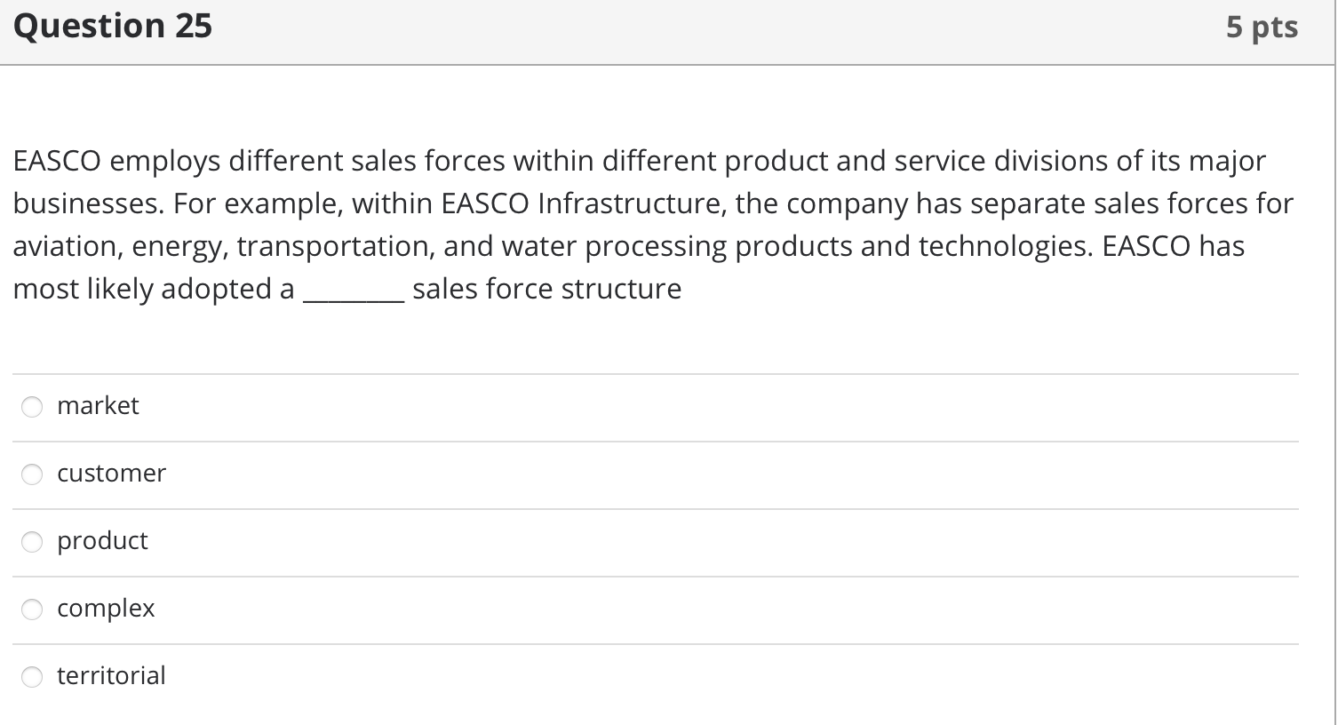
Task: Click the blank line in the question
Action: 354,294
